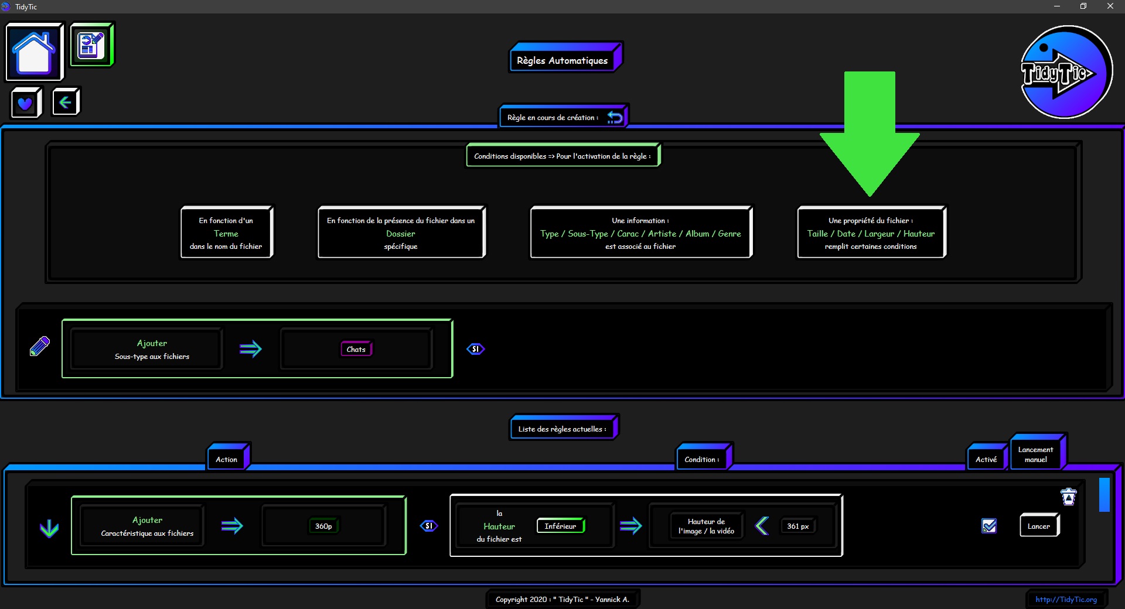Delete the 360p rule with trash icon

[x=1069, y=497]
